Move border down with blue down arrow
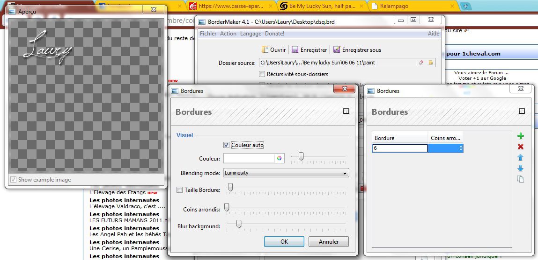The image size is (538, 260). point(520,169)
